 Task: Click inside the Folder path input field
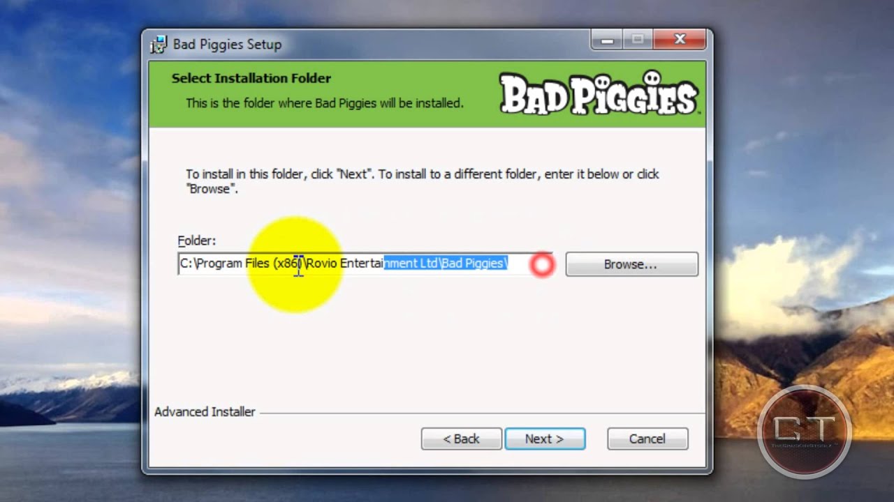point(365,264)
